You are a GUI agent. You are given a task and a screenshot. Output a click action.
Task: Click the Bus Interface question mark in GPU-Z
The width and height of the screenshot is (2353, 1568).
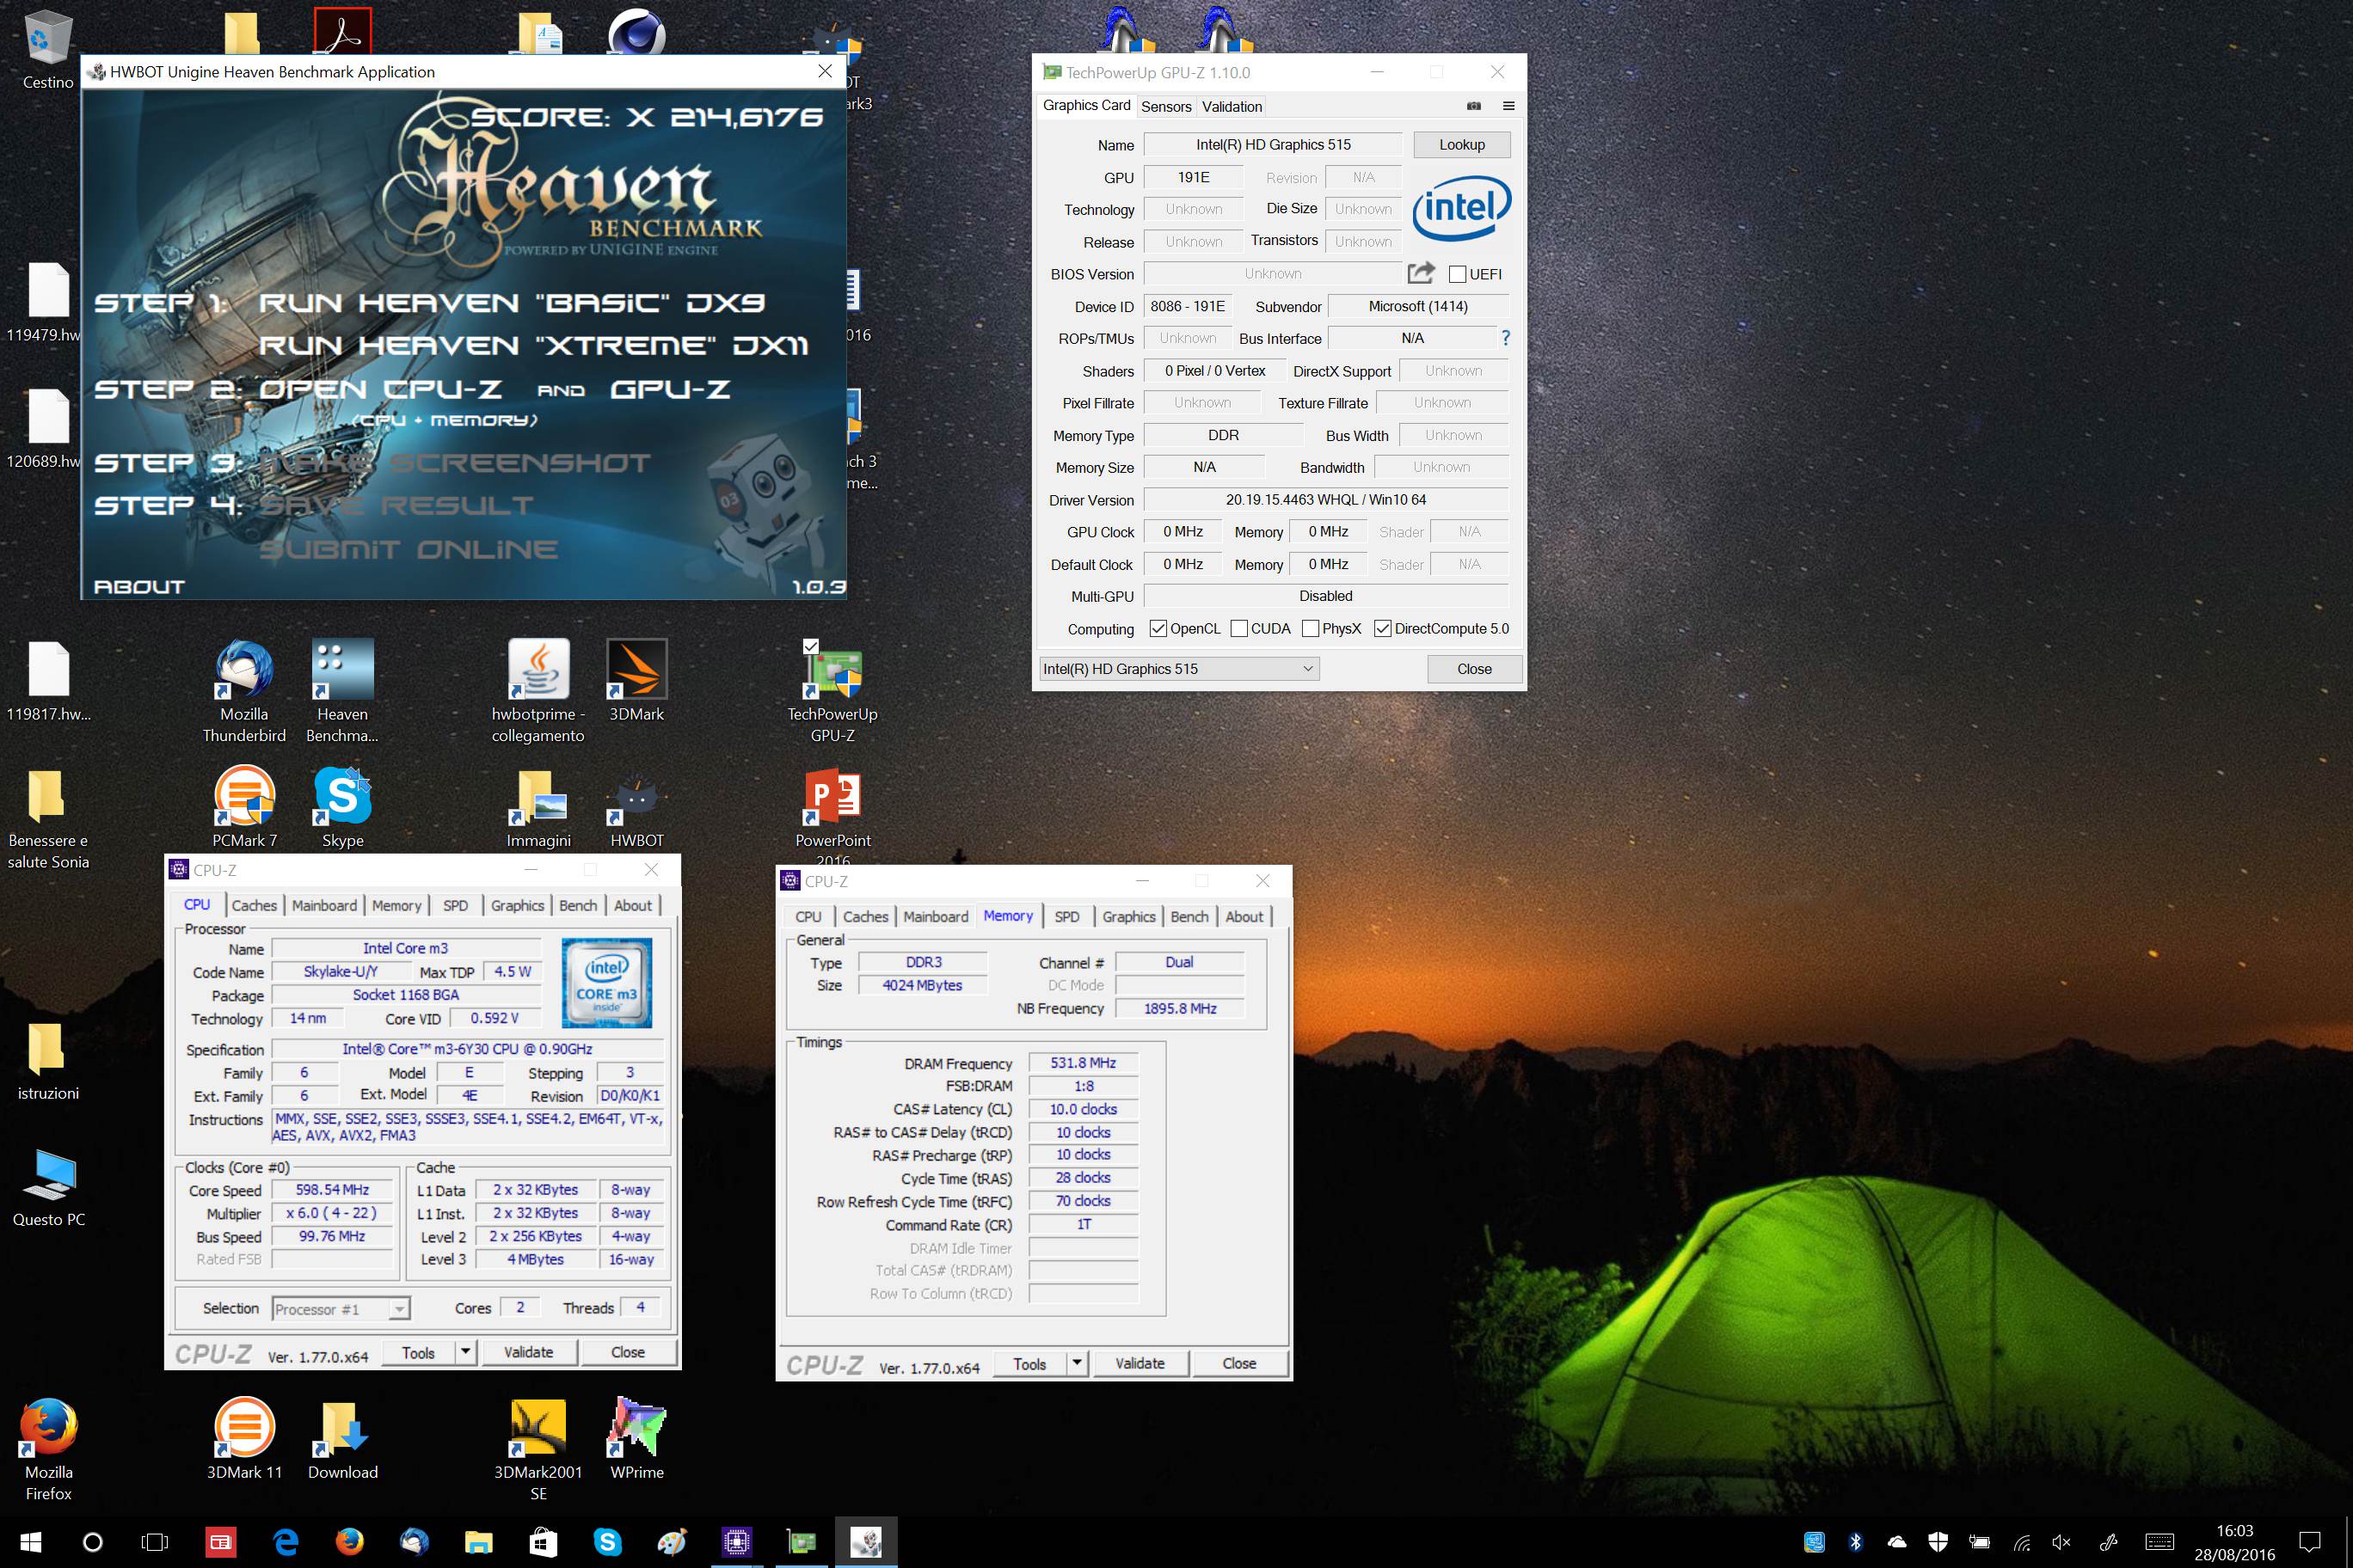(x=1506, y=338)
